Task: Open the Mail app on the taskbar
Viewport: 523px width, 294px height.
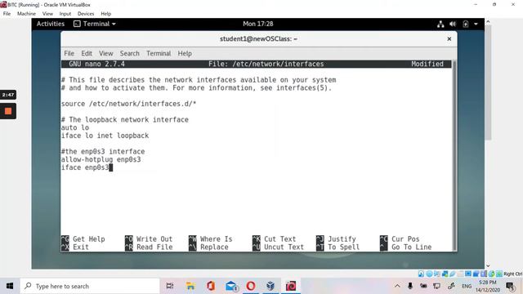Action: point(231,286)
